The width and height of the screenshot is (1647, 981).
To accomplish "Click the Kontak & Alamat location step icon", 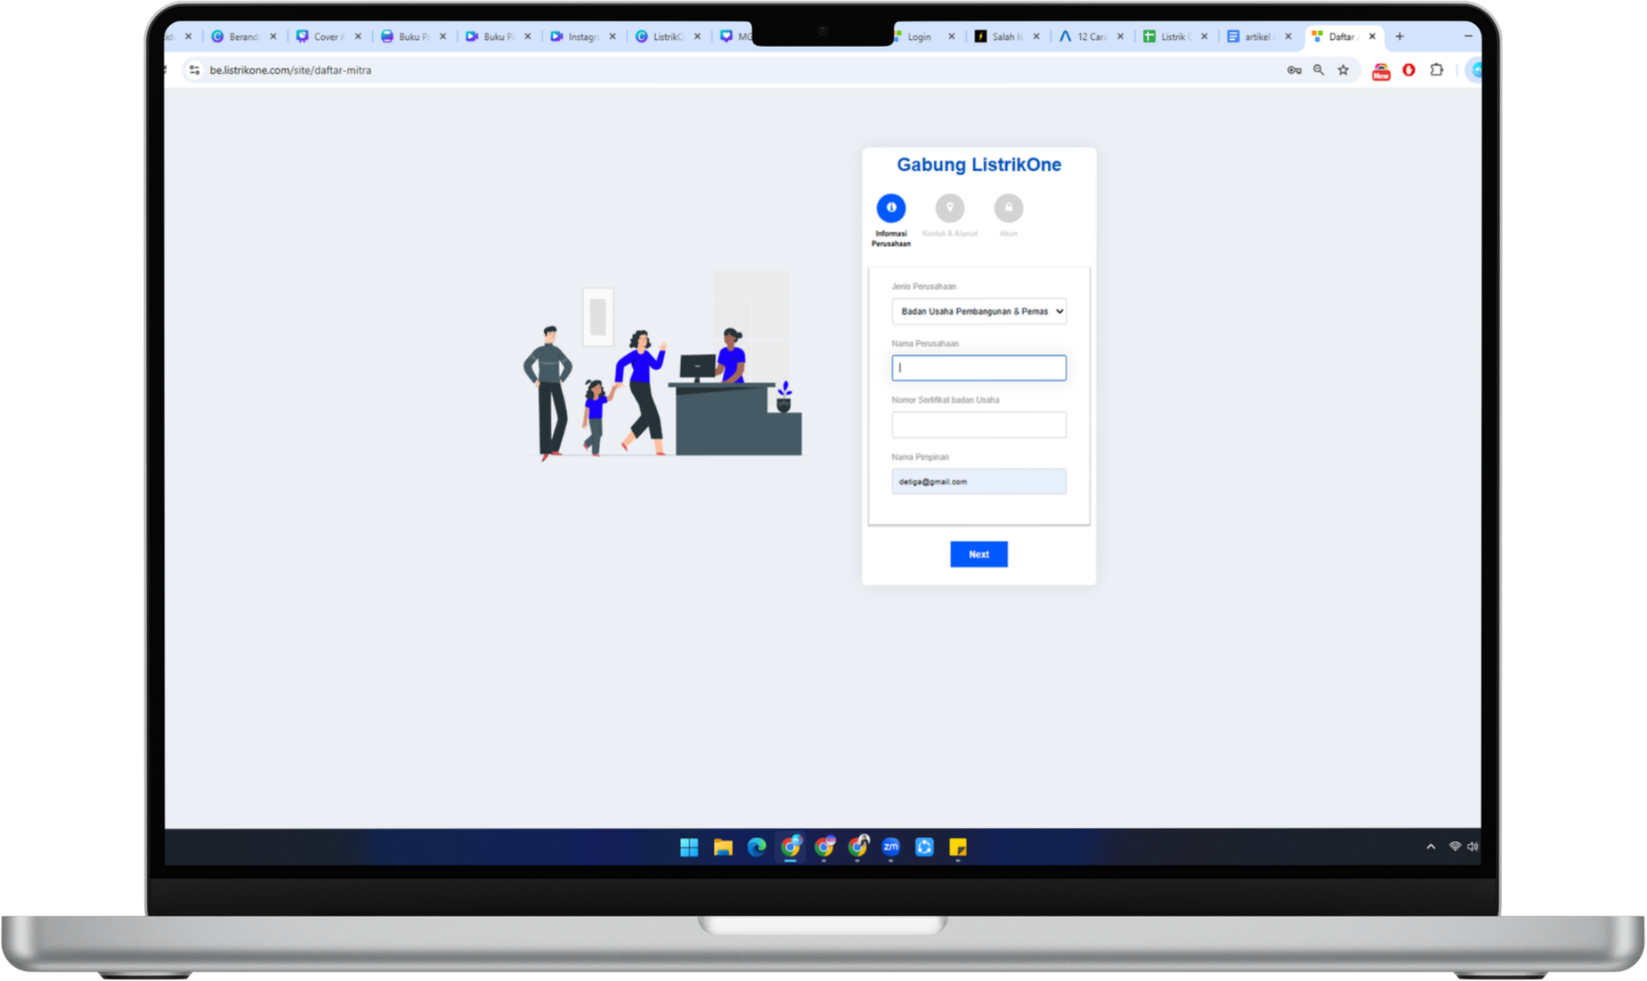I will tap(950, 208).
